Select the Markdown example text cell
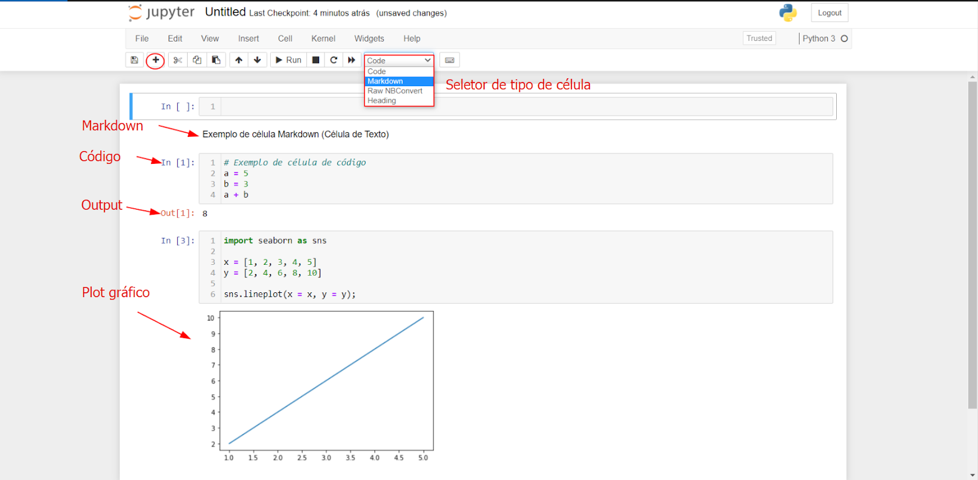The height and width of the screenshot is (480, 978). click(295, 135)
